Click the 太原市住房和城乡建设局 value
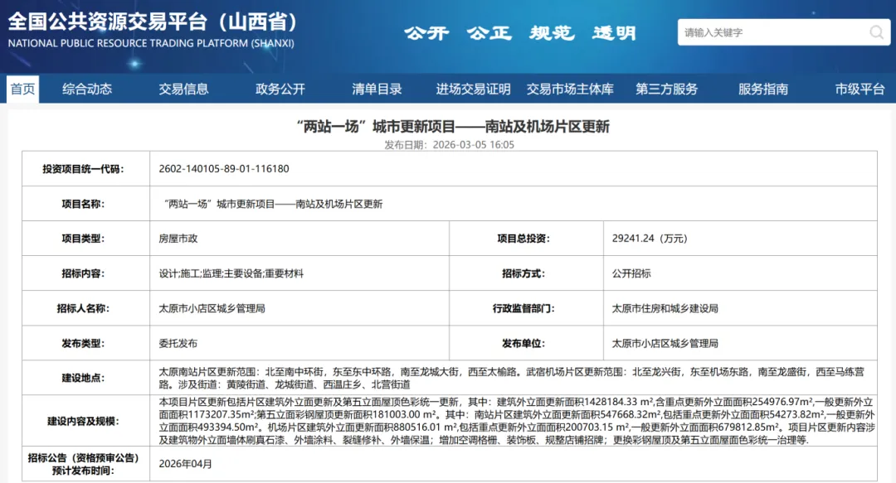The image size is (896, 483). click(665, 308)
